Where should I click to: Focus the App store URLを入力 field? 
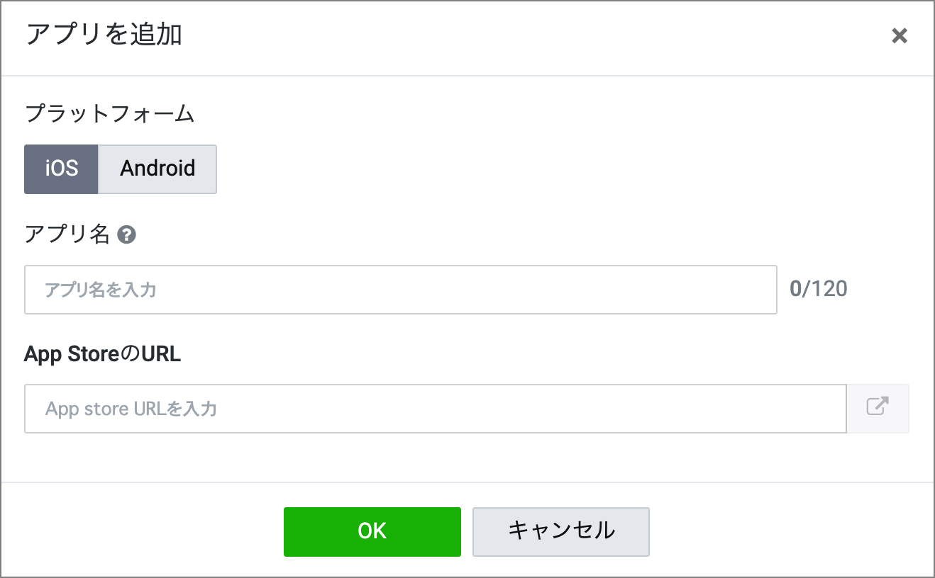[x=434, y=409]
